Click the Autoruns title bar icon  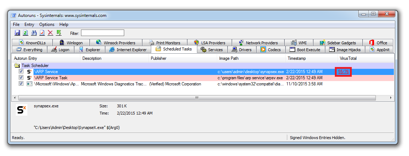click(14, 15)
